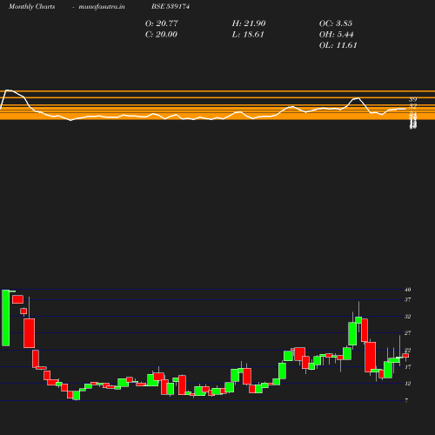The image size is (435, 435).
Task: Click price axis label 37
Action: click(408, 299)
